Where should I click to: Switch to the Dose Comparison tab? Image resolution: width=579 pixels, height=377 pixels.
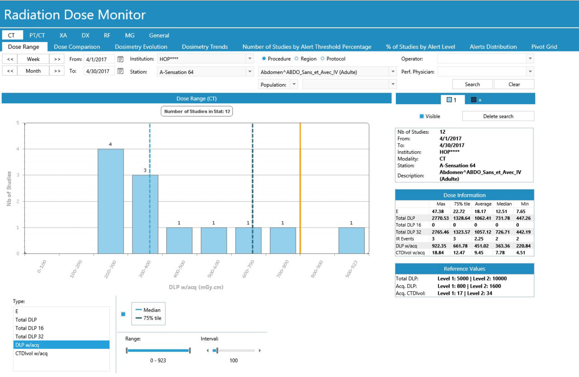click(x=77, y=47)
